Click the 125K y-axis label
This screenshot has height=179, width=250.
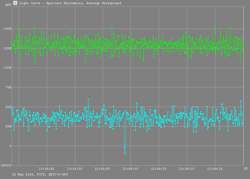pos(7,48)
